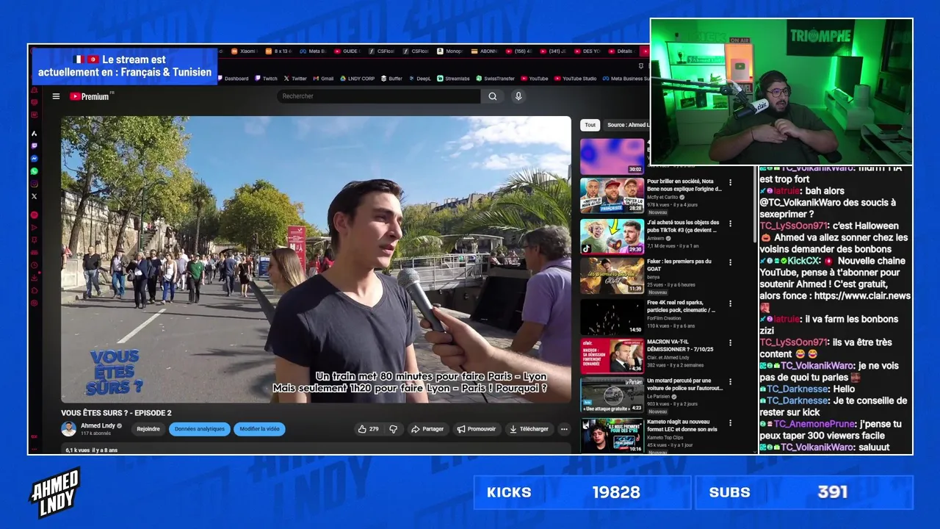Open the SwissTransfer bookmark

[x=495, y=79]
